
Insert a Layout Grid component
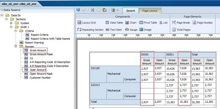pyautogui.click(x=87, y=23)
